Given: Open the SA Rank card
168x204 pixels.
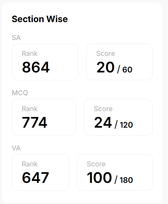Looking at the screenshot, I should pos(45,62).
